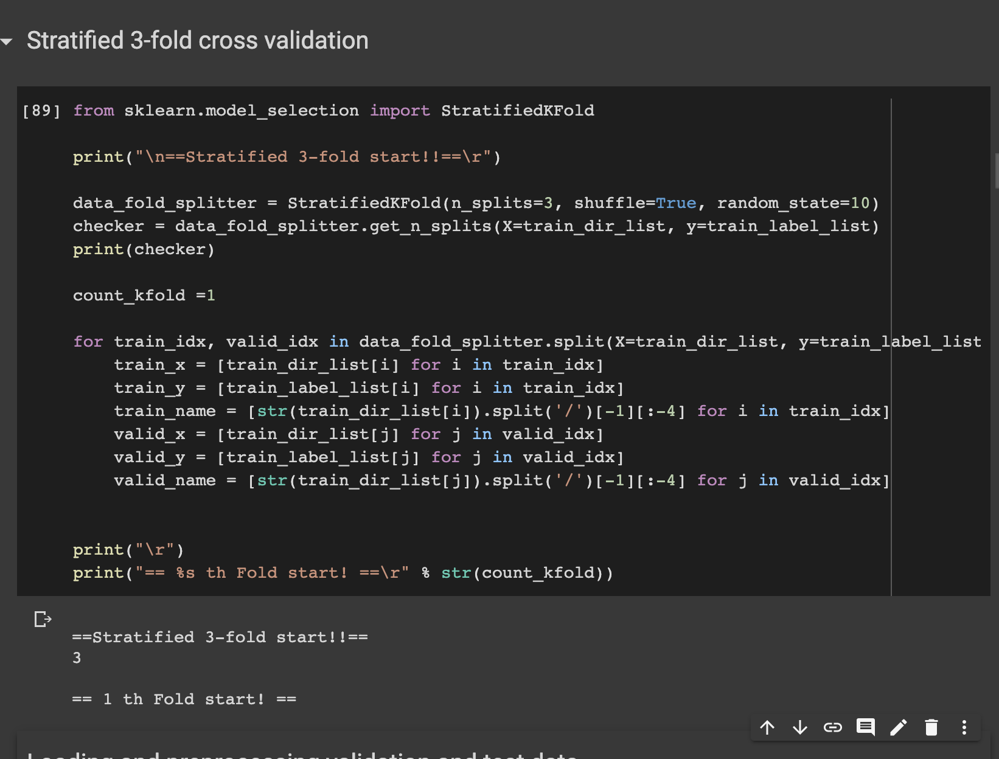
Task: Copy a link to this cell
Action: click(x=832, y=727)
